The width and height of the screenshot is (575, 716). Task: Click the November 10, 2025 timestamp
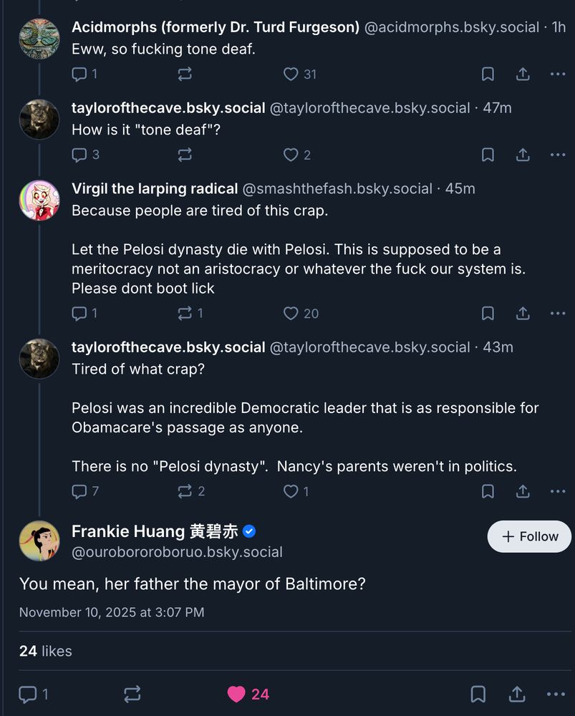pyautogui.click(x=112, y=612)
